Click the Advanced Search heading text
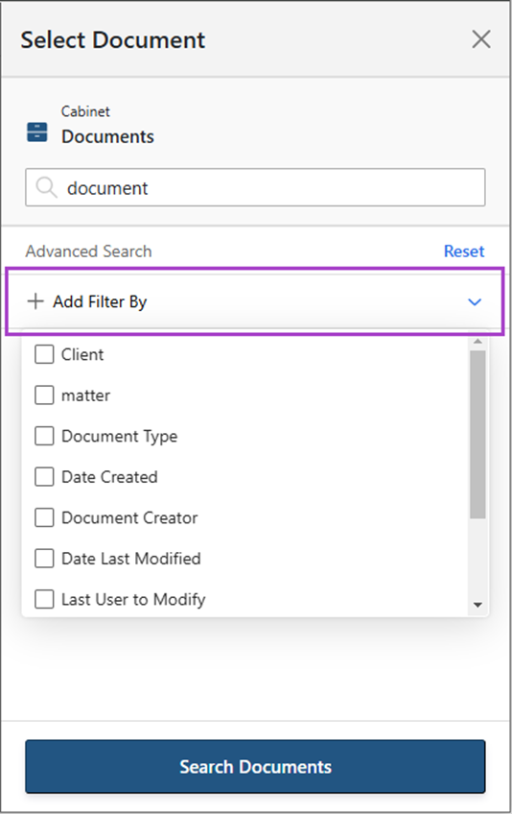The image size is (512, 814). (89, 251)
